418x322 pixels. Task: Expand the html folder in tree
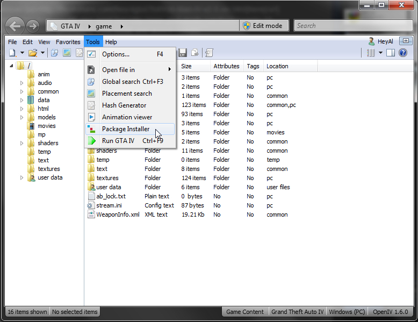[21, 109]
